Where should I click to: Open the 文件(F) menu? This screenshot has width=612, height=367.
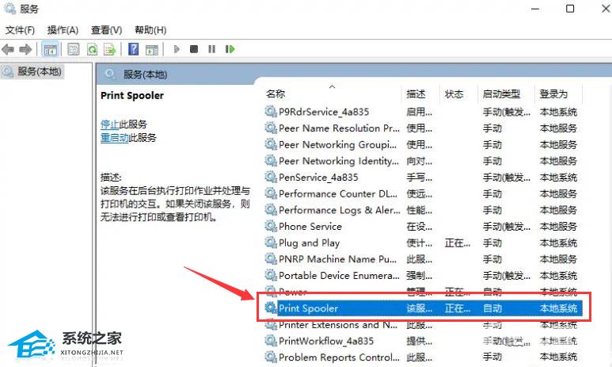20,30
